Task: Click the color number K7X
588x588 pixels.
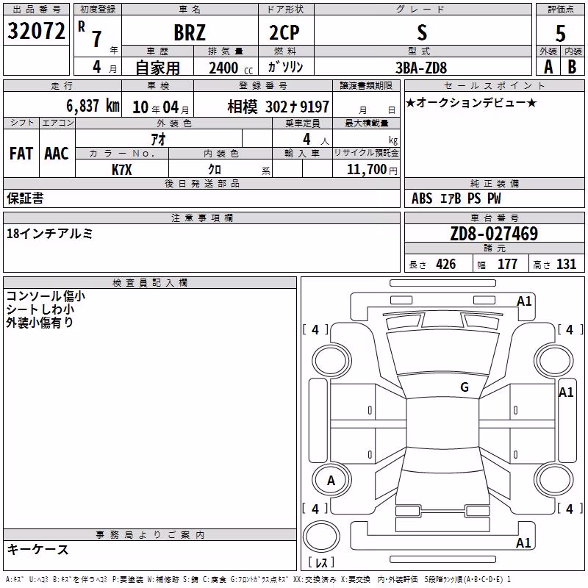Action: (x=122, y=170)
